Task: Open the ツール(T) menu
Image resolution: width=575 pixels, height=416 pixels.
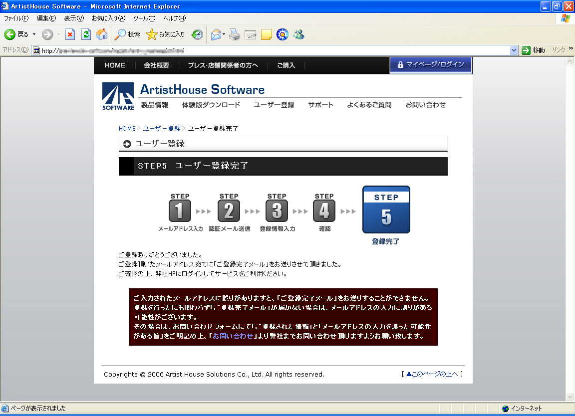Action: point(144,18)
